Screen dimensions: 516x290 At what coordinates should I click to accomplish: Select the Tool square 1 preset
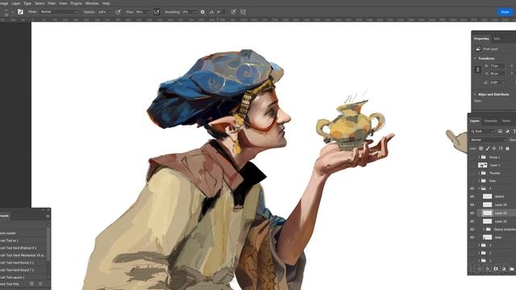coord(23,277)
